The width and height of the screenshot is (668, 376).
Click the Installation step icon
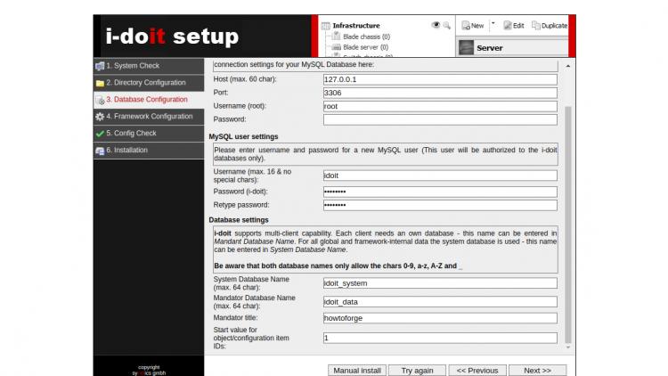(x=100, y=151)
